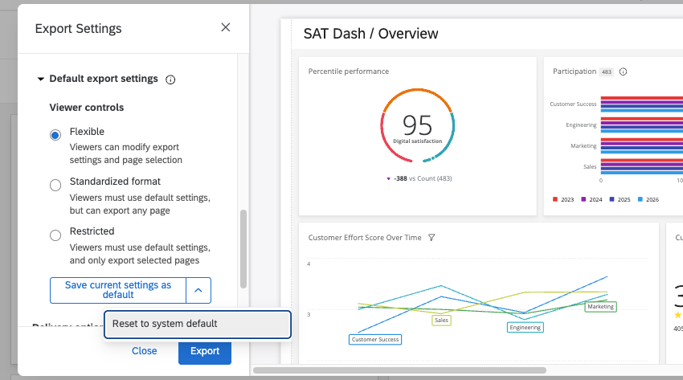This screenshot has width=683, height=380.
Task: Toggle the chevron beside Save current settings
Action: point(198,290)
